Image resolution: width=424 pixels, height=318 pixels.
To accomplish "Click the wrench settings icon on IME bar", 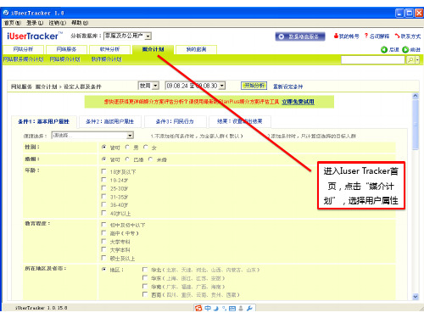I will tap(249, 308).
